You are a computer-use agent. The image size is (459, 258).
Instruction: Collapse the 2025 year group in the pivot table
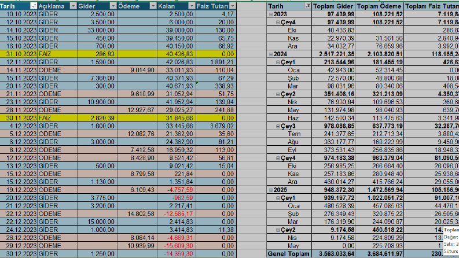[x=271, y=190]
